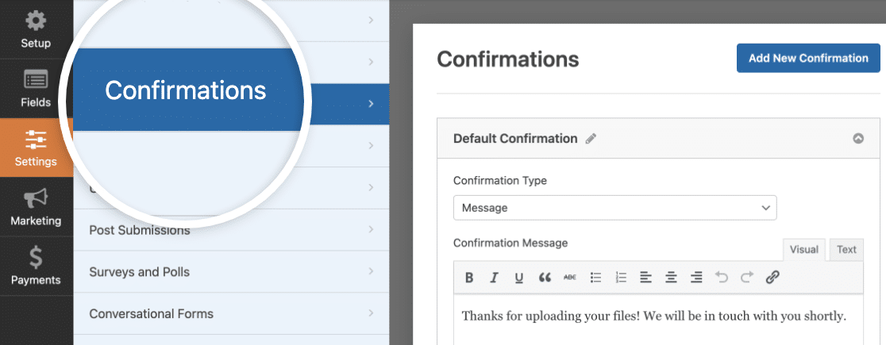Insert a link with the chain icon

point(772,278)
